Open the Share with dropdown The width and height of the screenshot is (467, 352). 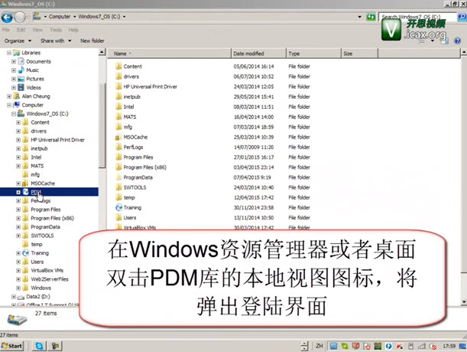[x=56, y=41]
